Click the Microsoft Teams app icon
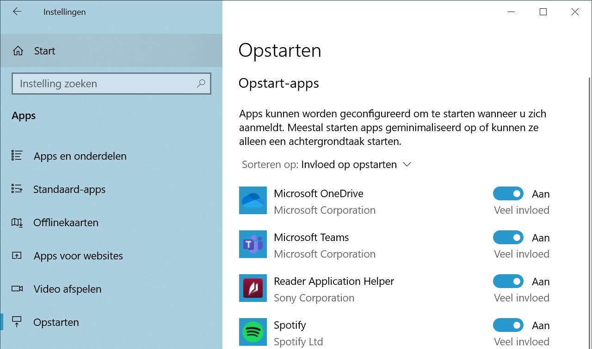The image size is (592, 349). pos(253,244)
